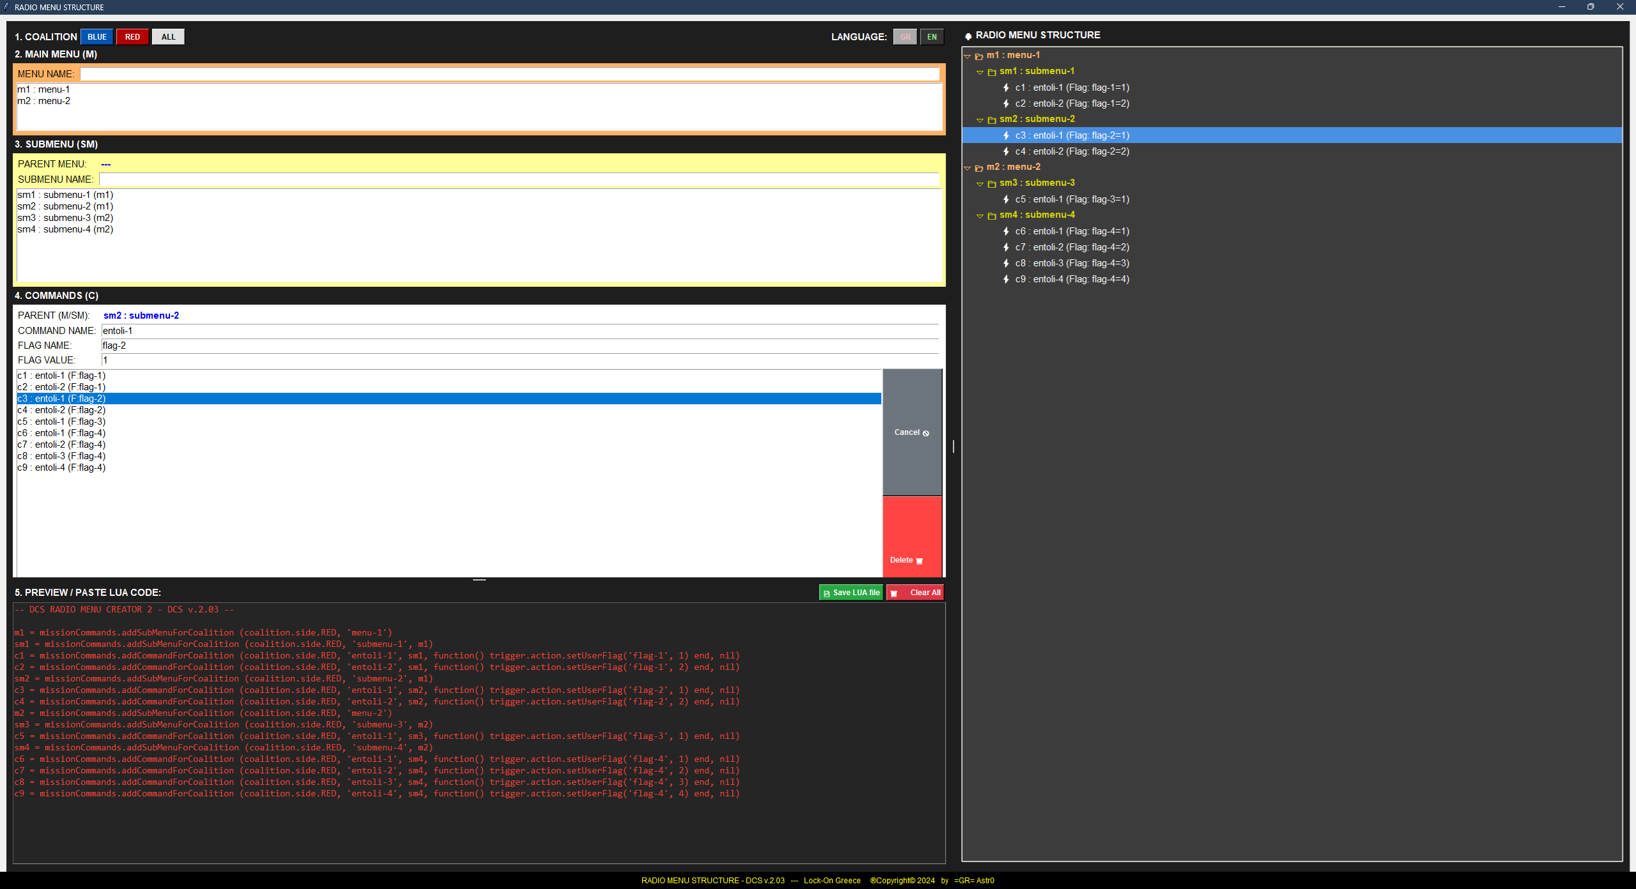Screen dimensions: 1636x889
Task: Click folder icon of m2 menu-2
Action: tap(979, 167)
